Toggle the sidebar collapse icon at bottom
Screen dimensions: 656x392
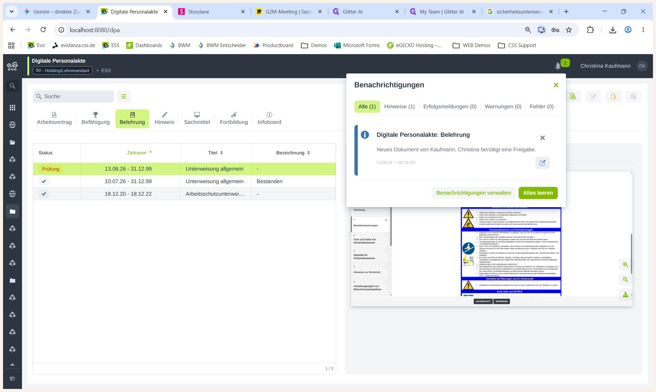tap(13, 378)
